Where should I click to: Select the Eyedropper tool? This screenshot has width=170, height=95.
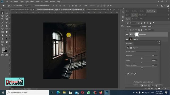coord(2,22)
